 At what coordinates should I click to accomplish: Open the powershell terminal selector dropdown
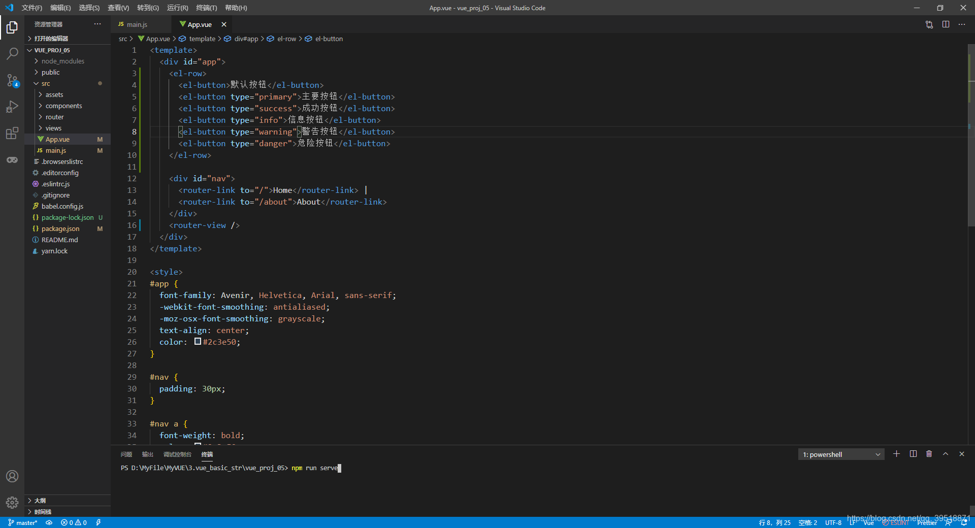coord(841,454)
